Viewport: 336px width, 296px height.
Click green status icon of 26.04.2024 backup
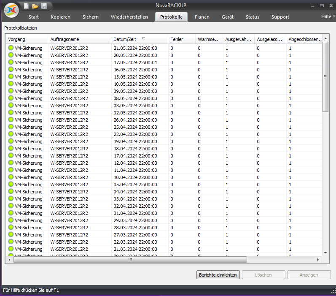pos(11,120)
